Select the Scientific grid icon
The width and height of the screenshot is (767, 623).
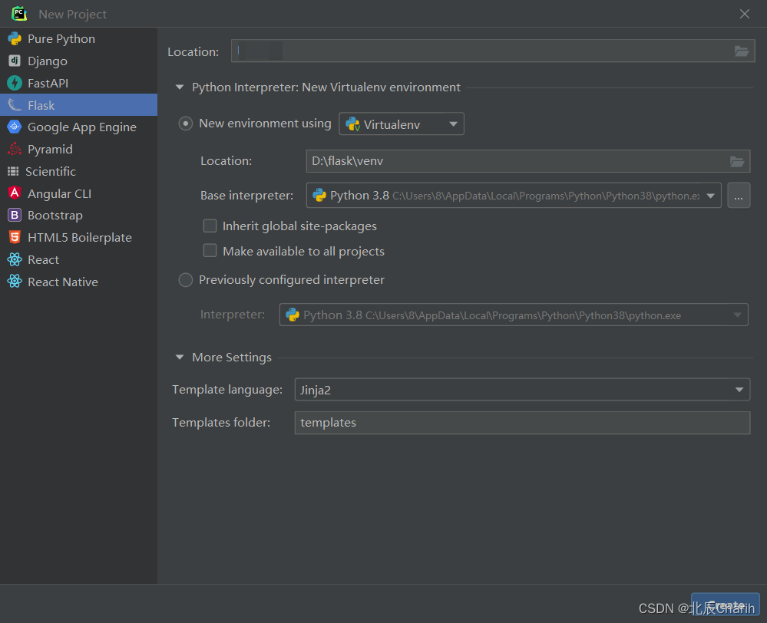point(13,171)
